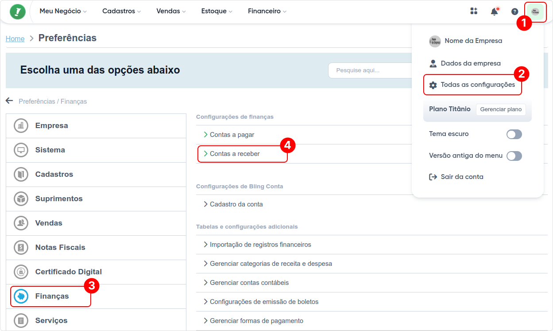553x331 pixels.
Task: Expand the Cadastro da conta chevron
Action: [x=205, y=204]
